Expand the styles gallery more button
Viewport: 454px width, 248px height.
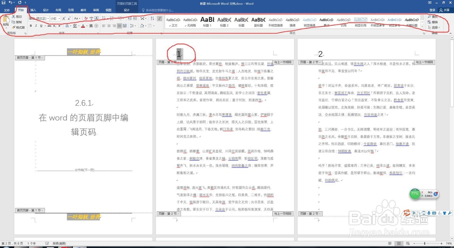422,27
